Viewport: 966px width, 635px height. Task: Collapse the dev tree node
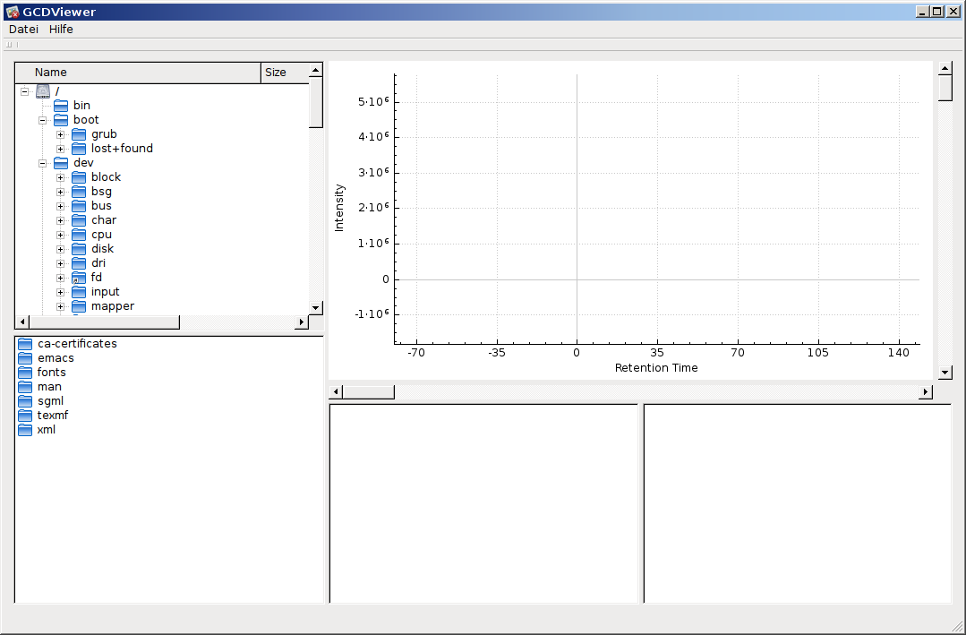42,162
